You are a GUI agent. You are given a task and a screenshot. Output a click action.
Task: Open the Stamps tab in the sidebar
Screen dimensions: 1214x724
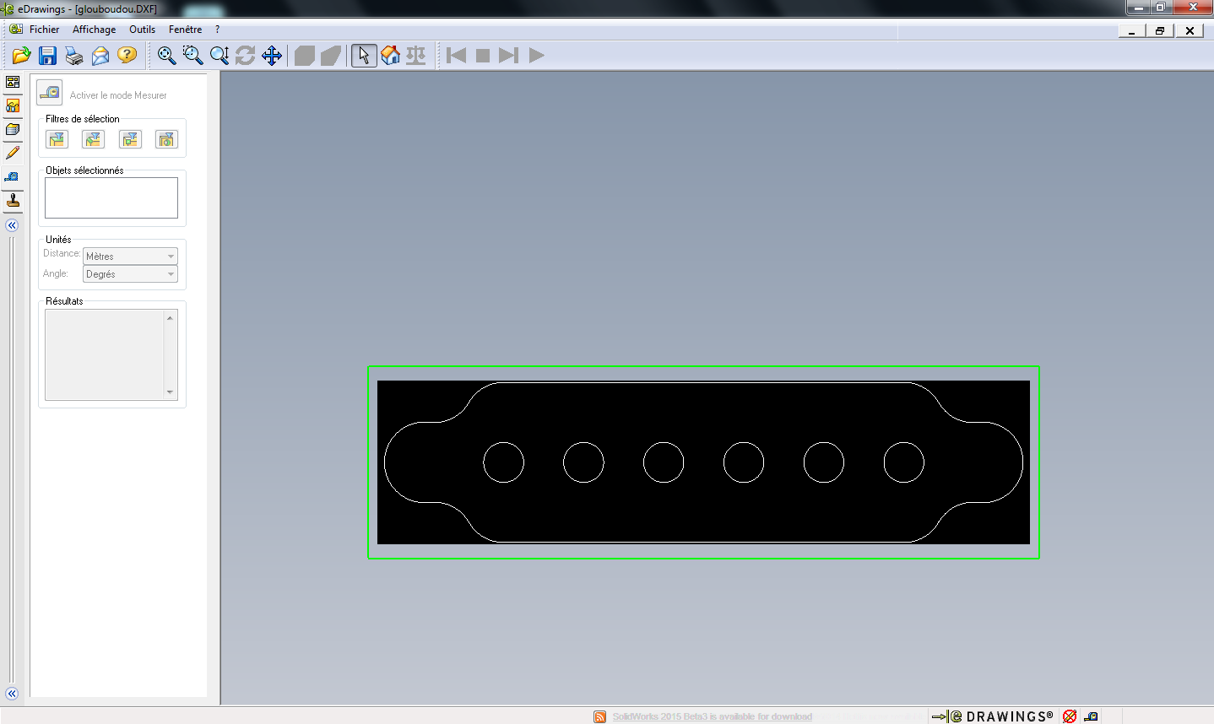tap(13, 201)
